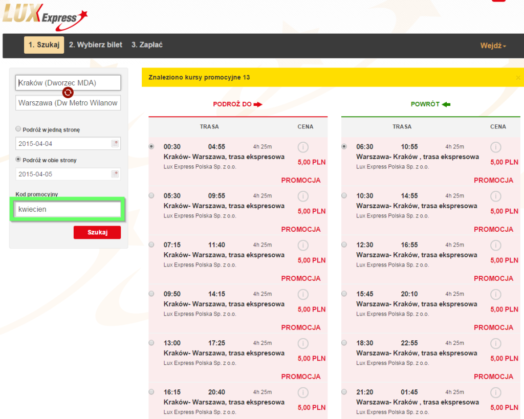Select the 12:30 Warszawa-Kraków return radio button
The image size is (524, 419).
344,245
